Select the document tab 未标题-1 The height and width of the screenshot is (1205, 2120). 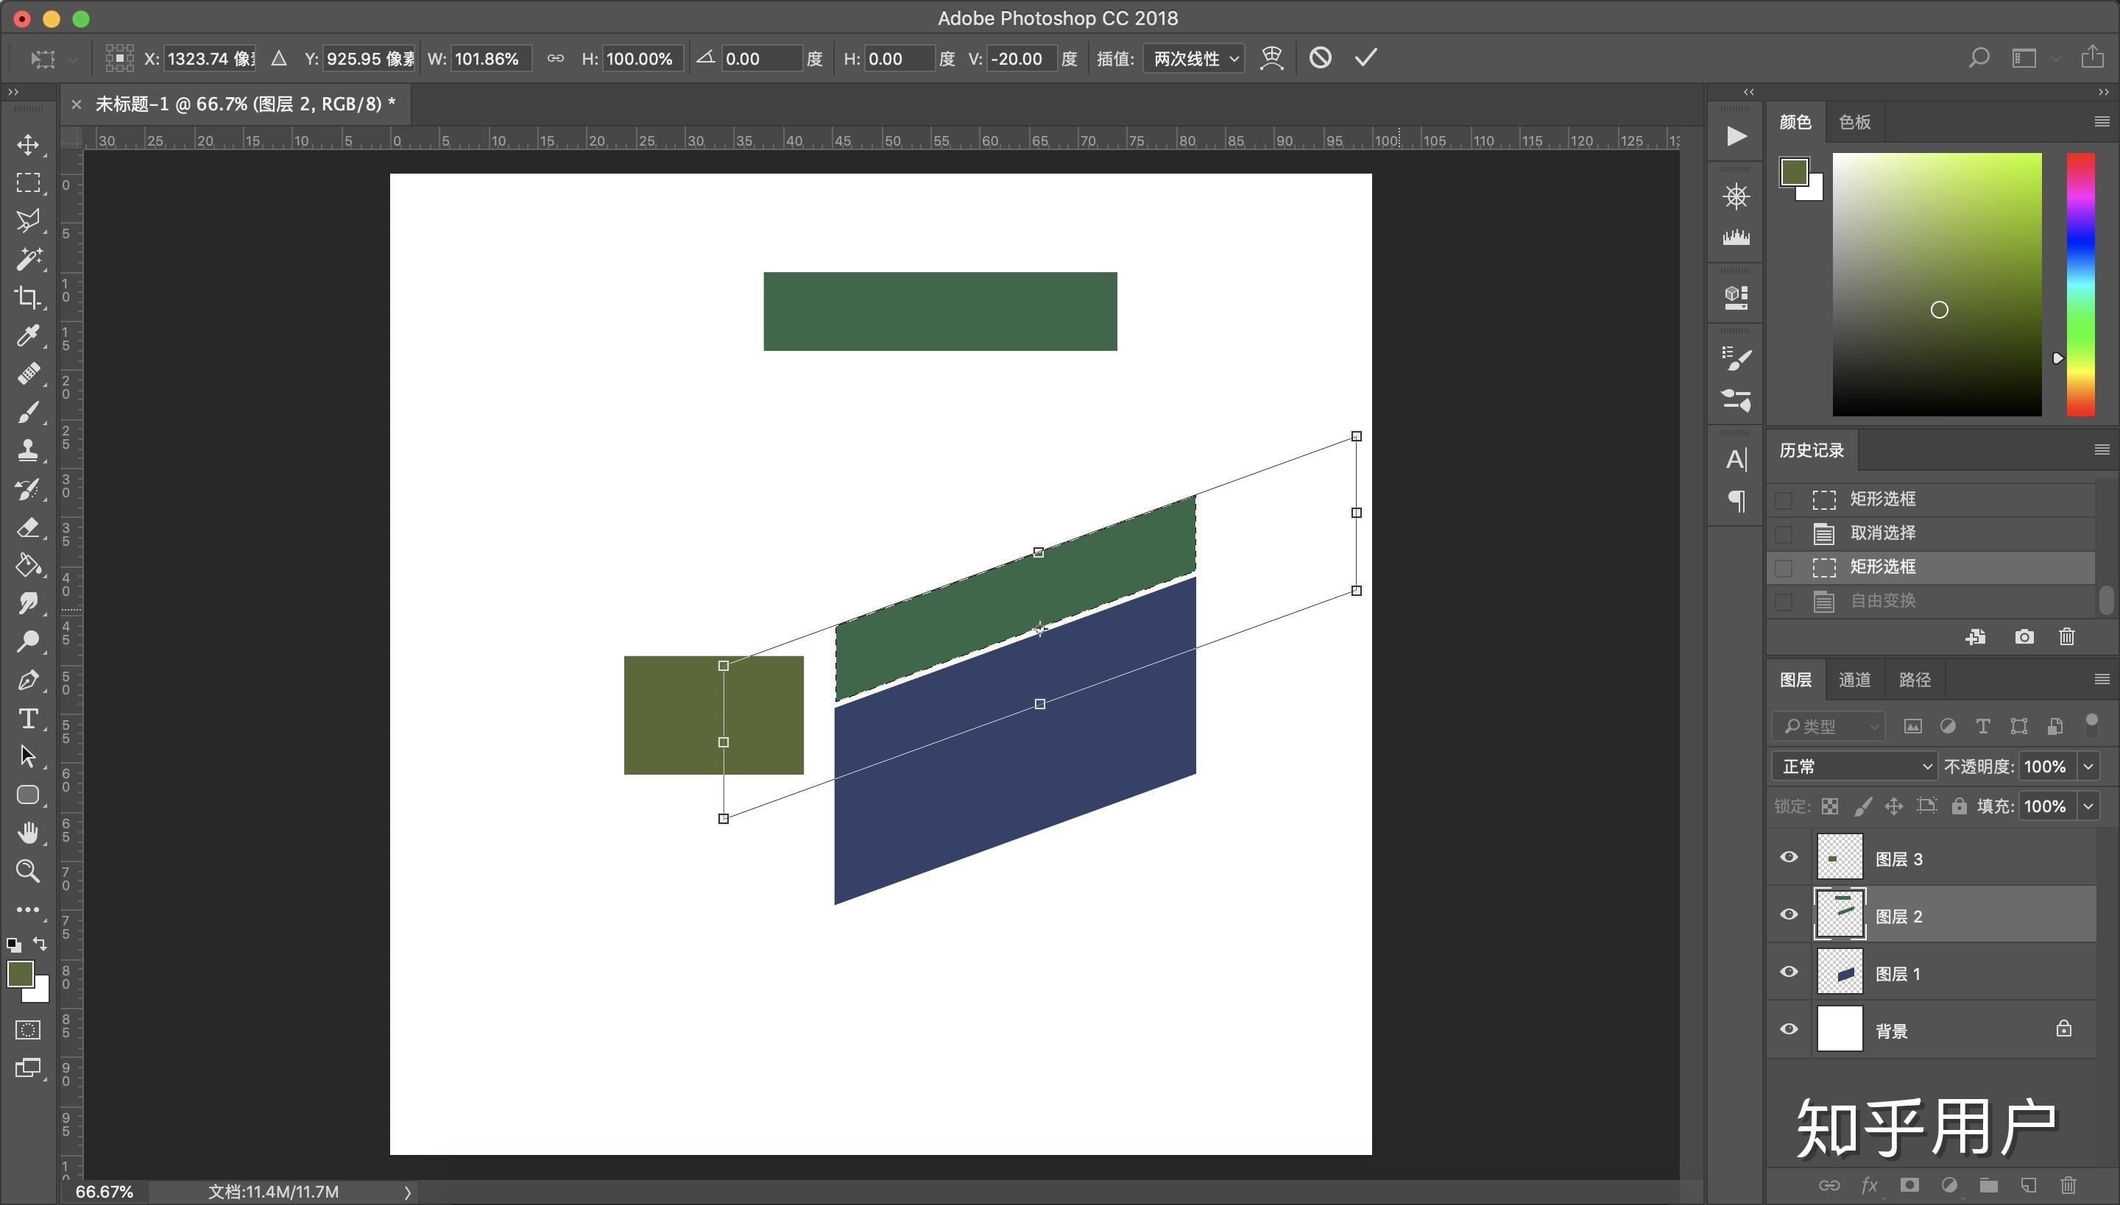point(245,104)
